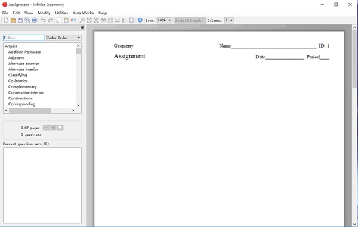Click the Geometry header text on the page
This screenshot has height=227, width=358.
[x=124, y=46]
